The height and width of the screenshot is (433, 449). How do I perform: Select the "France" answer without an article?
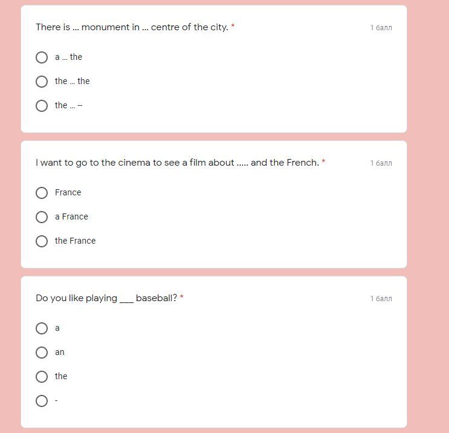[x=42, y=193]
